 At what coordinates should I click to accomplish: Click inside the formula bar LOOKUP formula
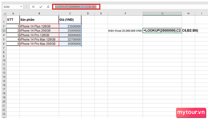click(76, 7)
